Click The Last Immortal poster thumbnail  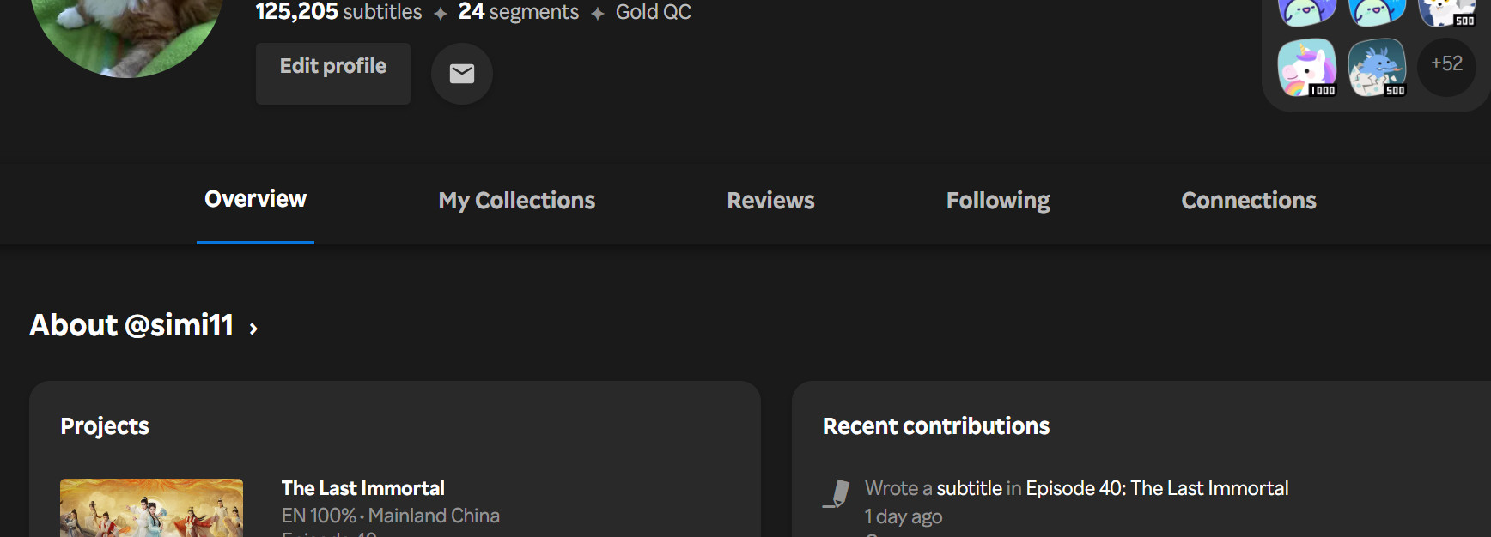(151, 508)
